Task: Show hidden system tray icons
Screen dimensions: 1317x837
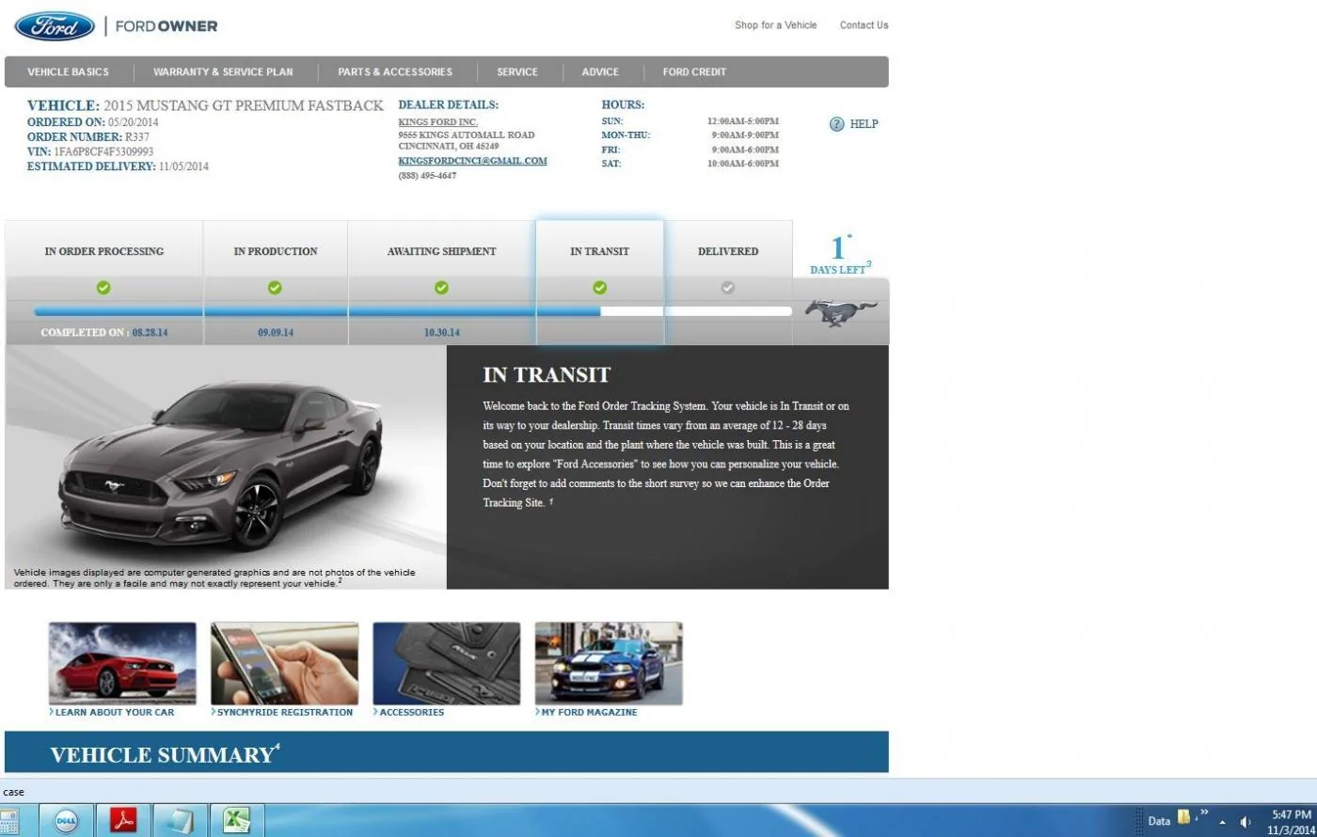Action: [1223, 822]
